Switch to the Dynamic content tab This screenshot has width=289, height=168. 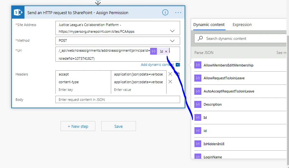pyautogui.click(x=209, y=25)
